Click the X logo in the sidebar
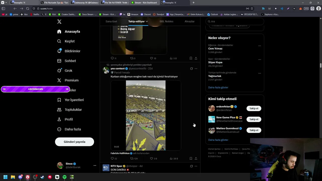The height and width of the screenshot is (181, 322). [59, 22]
